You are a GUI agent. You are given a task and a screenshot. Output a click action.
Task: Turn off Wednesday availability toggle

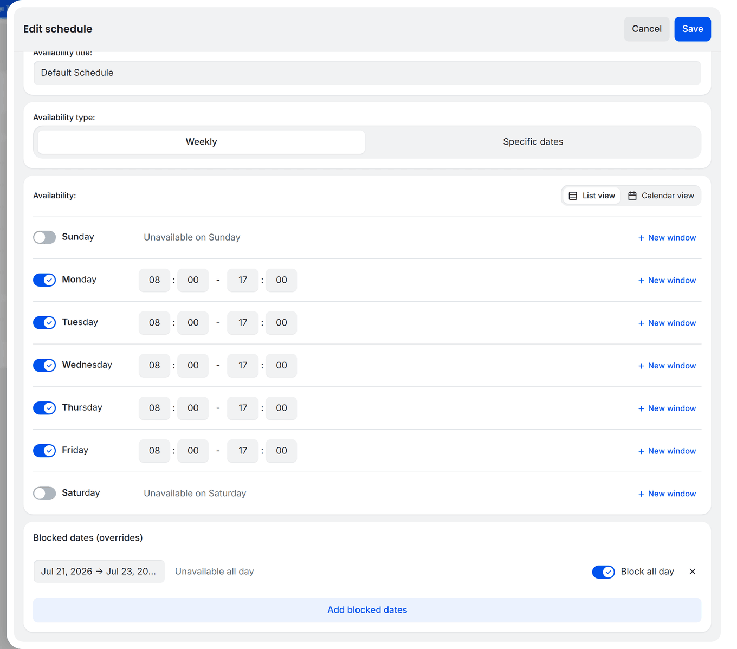44,365
